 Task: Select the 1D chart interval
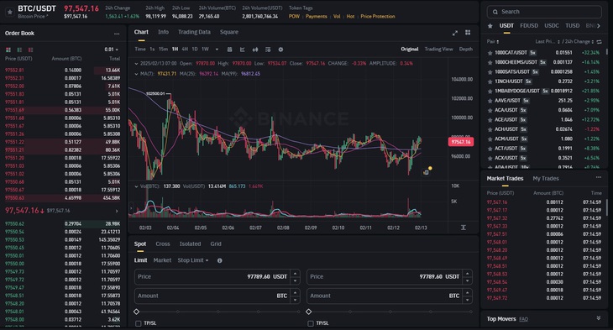tap(195, 50)
